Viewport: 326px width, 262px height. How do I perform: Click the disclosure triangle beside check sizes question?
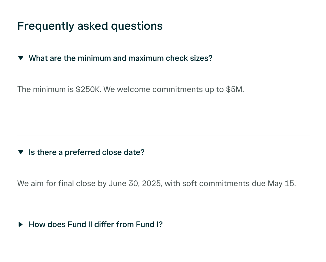(21, 58)
